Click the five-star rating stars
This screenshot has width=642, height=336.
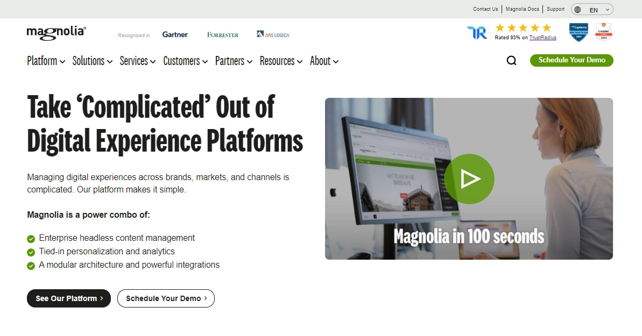coord(523,28)
